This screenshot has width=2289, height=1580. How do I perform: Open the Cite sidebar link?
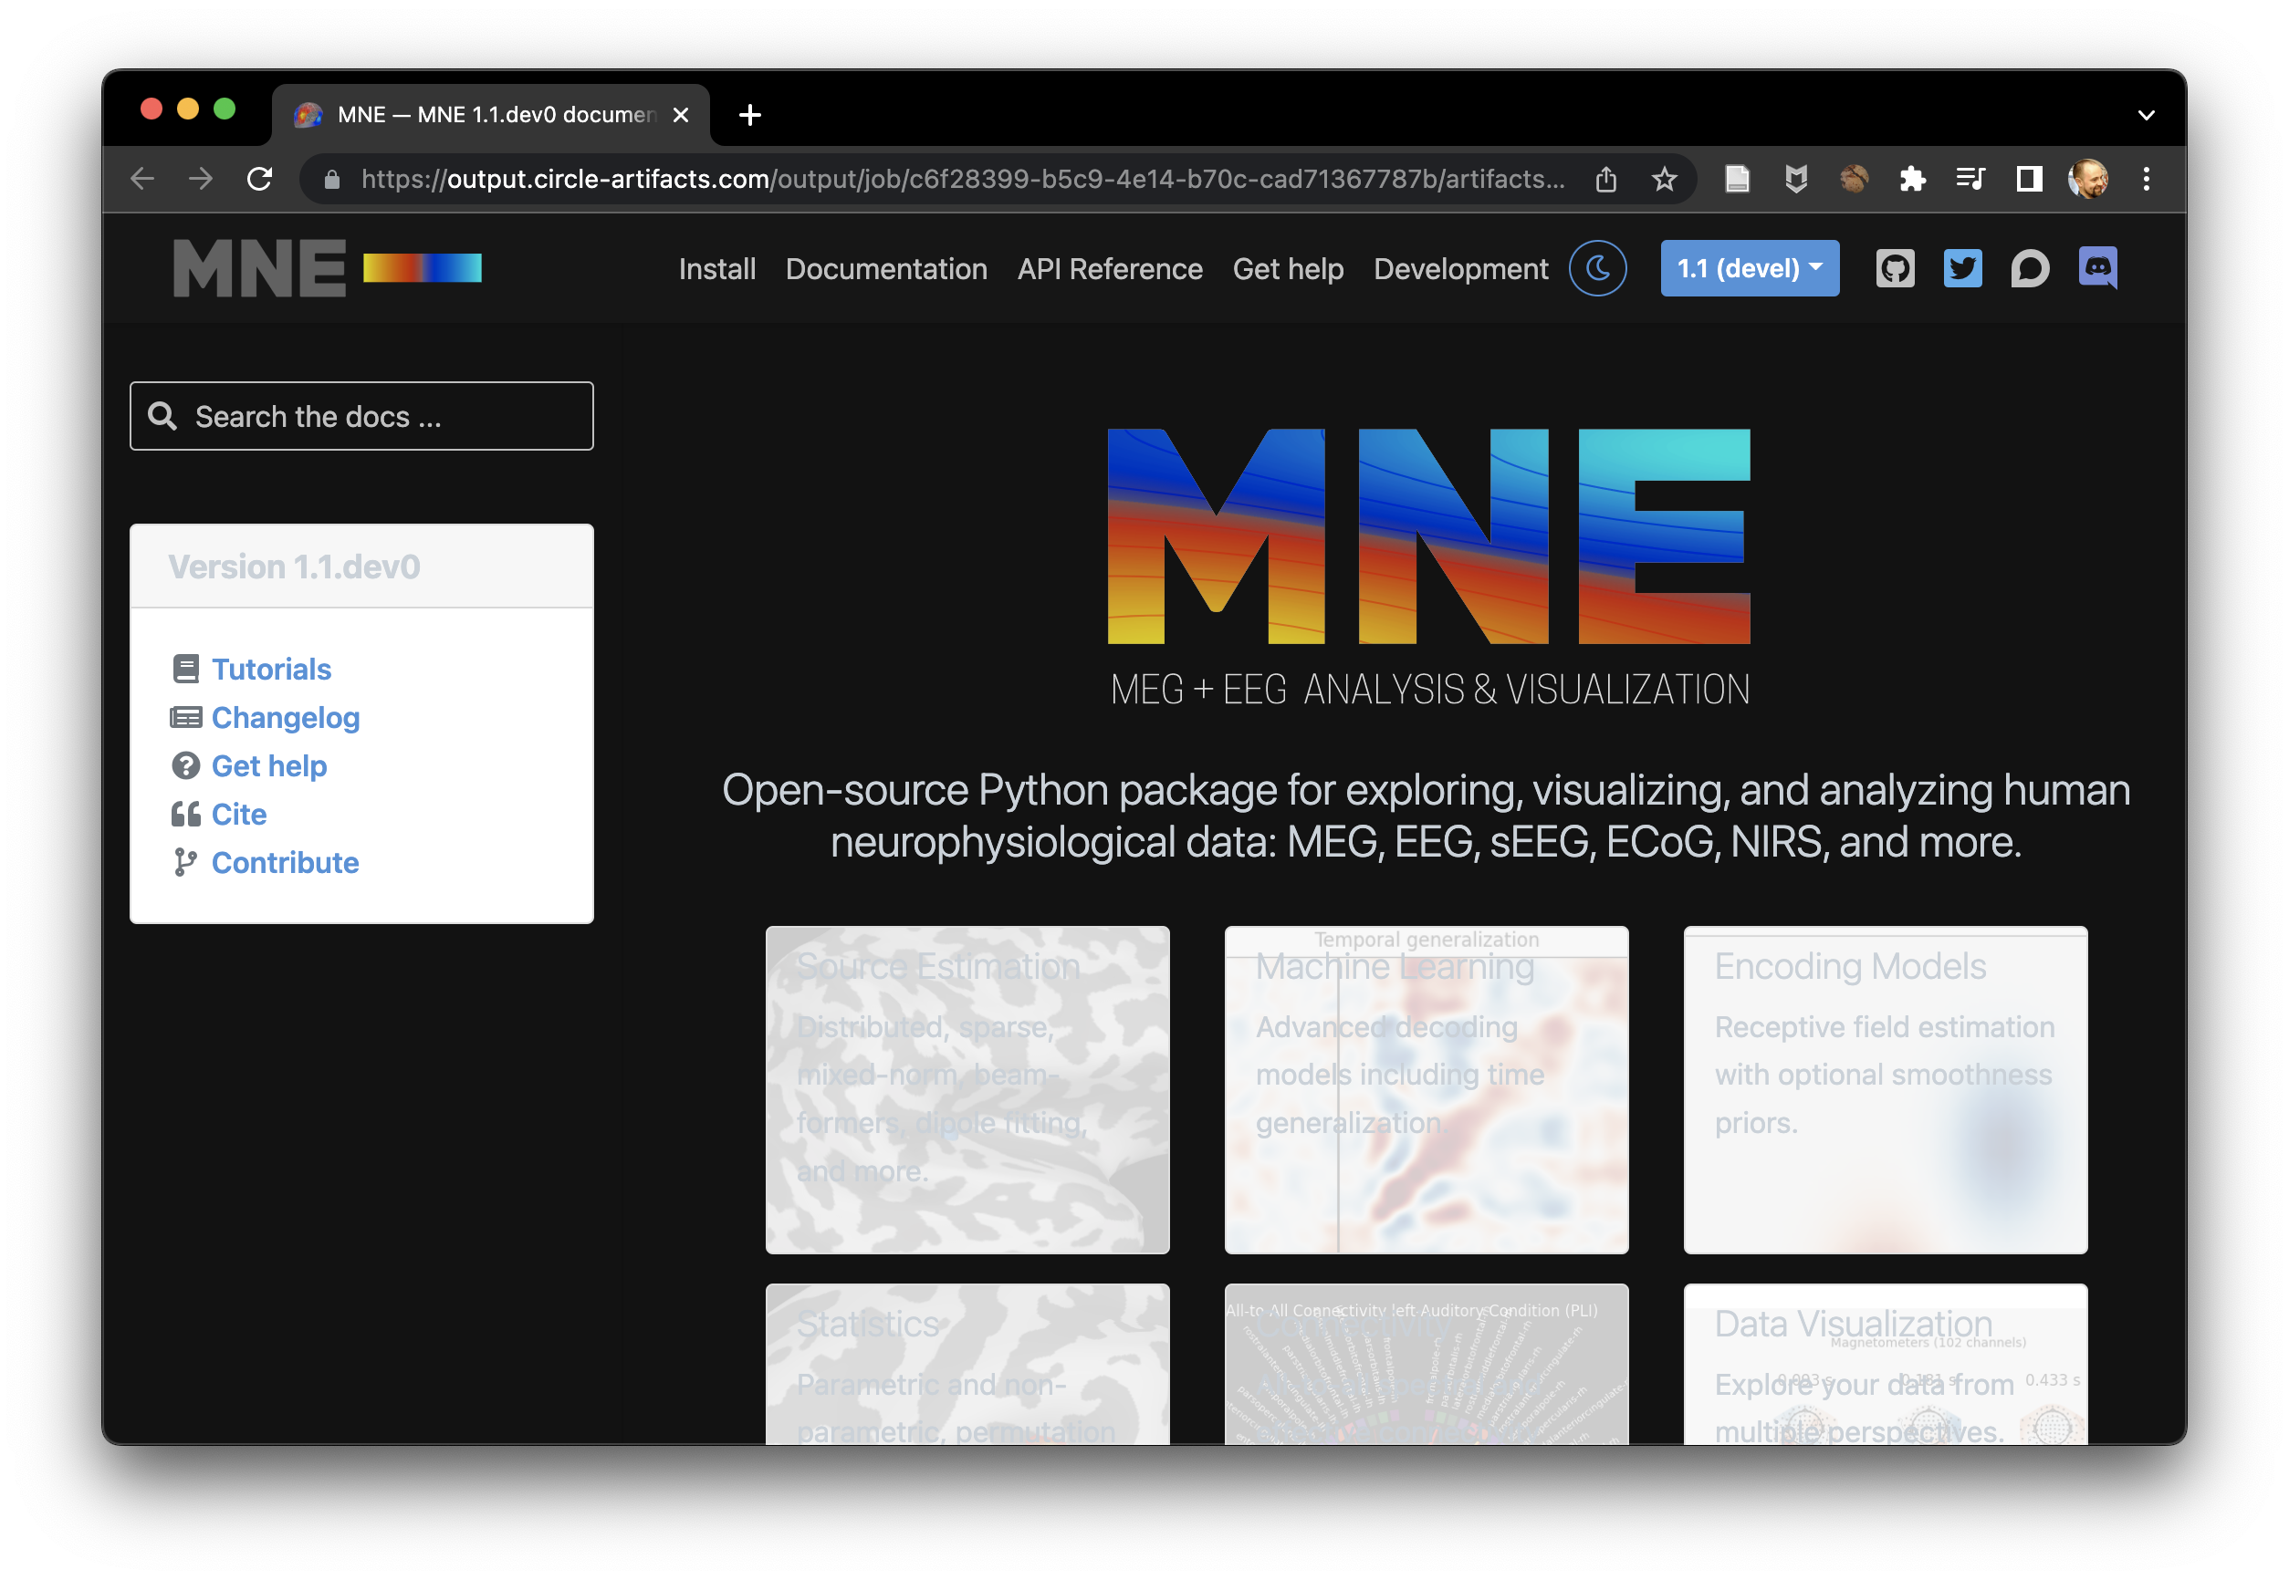(x=239, y=815)
